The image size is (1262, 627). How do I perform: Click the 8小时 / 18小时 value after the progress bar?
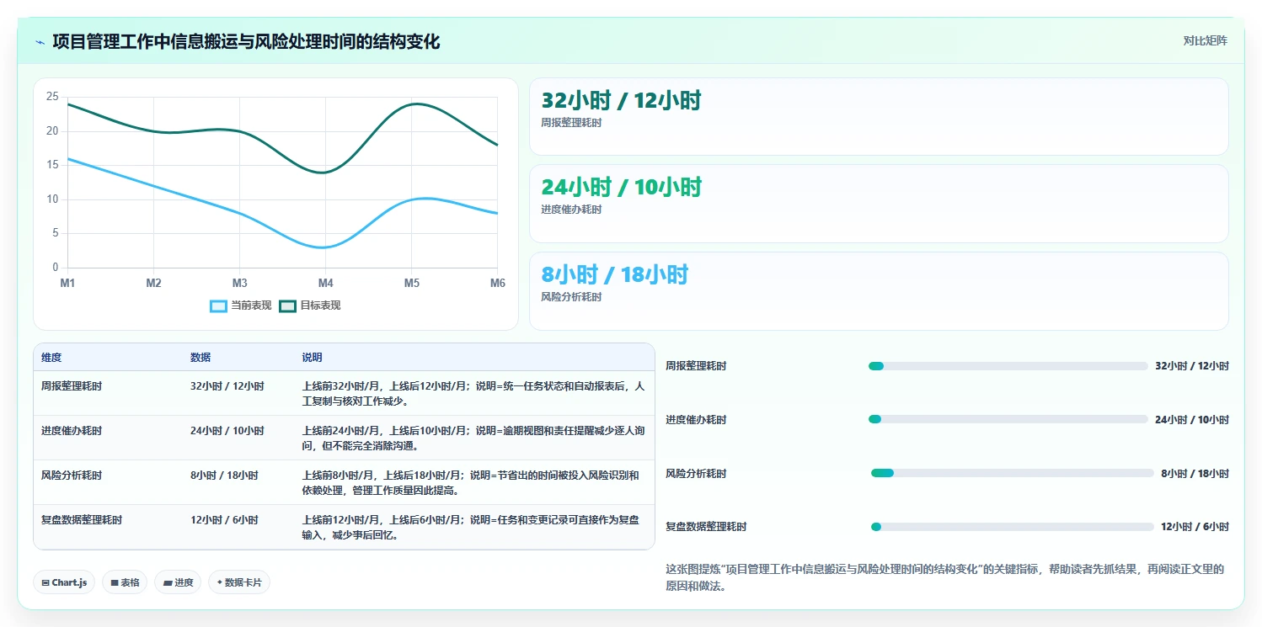[x=1195, y=474]
